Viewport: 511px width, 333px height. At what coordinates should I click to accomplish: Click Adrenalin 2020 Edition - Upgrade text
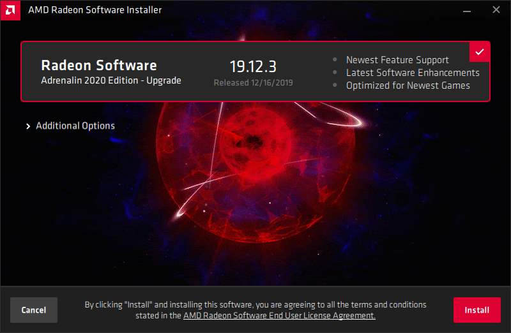click(x=111, y=80)
